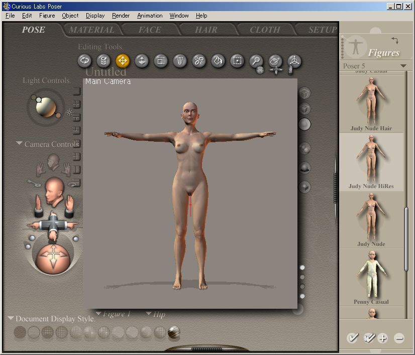Click the Figures category icon
Viewport: 415px width, 355px height.
click(355, 47)
